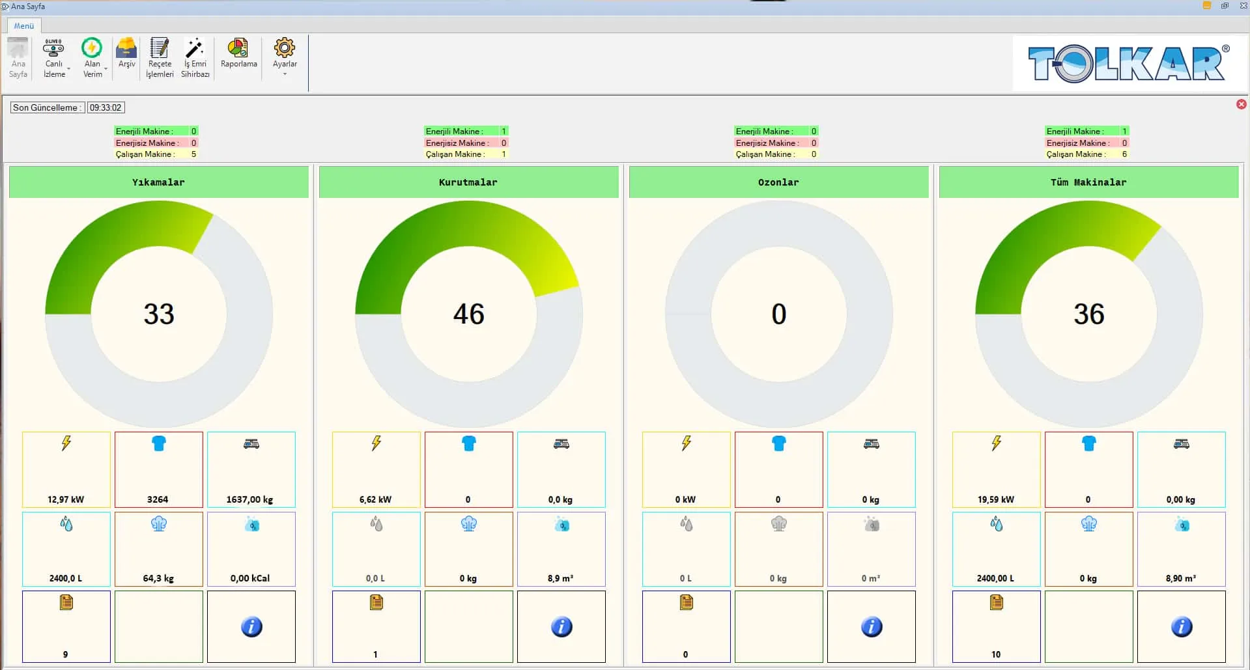Expand the Canlı İzleme dropdown arrow
Screen dimensions: 1250x670
click(68, 68)
